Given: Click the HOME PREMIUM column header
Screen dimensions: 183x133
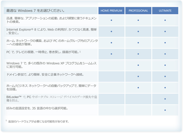Looking at the screenshot, I should (x=111, y=11).
